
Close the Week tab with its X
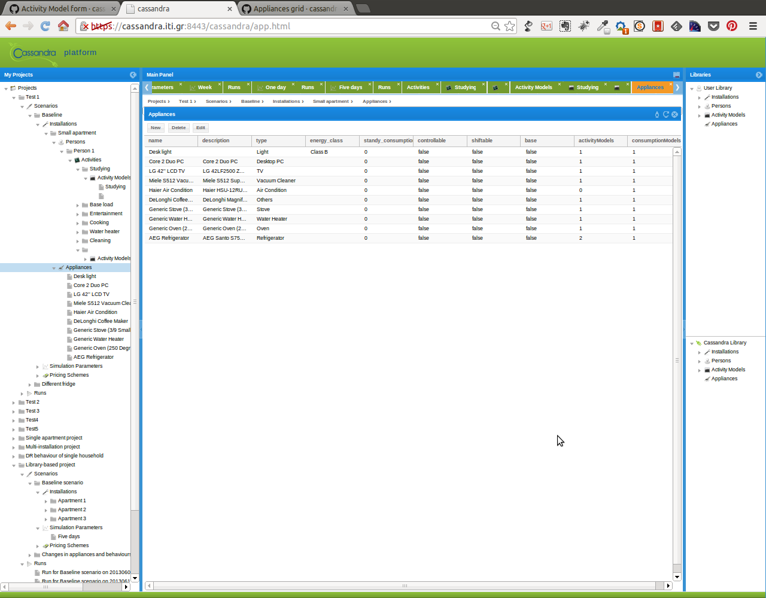(220, 84)
